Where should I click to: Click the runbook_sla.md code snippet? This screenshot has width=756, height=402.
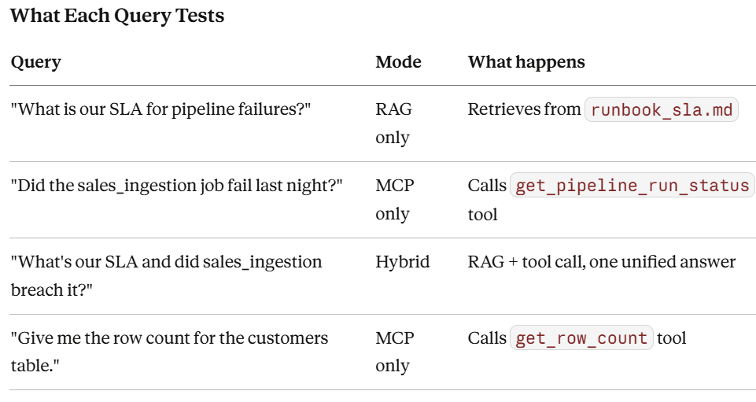pos(662,109)
